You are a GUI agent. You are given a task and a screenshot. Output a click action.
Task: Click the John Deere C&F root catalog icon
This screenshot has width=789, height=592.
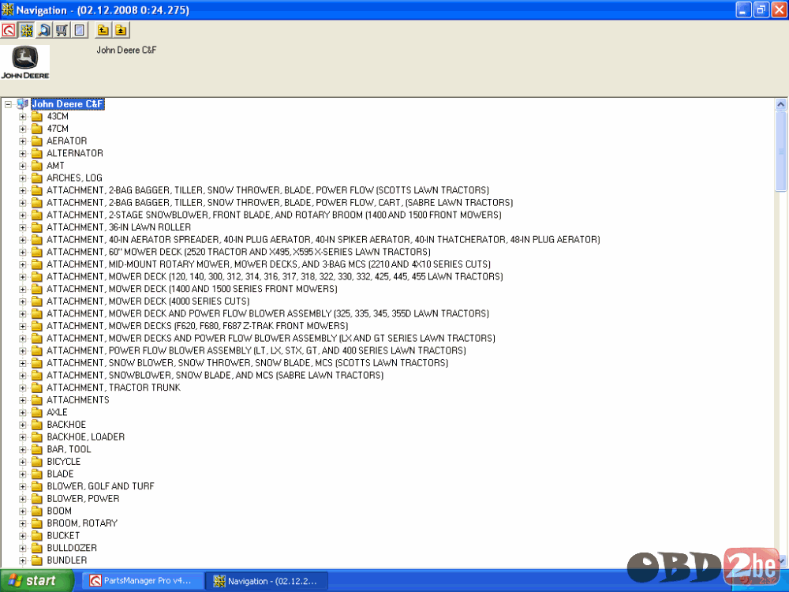point(23,104)
